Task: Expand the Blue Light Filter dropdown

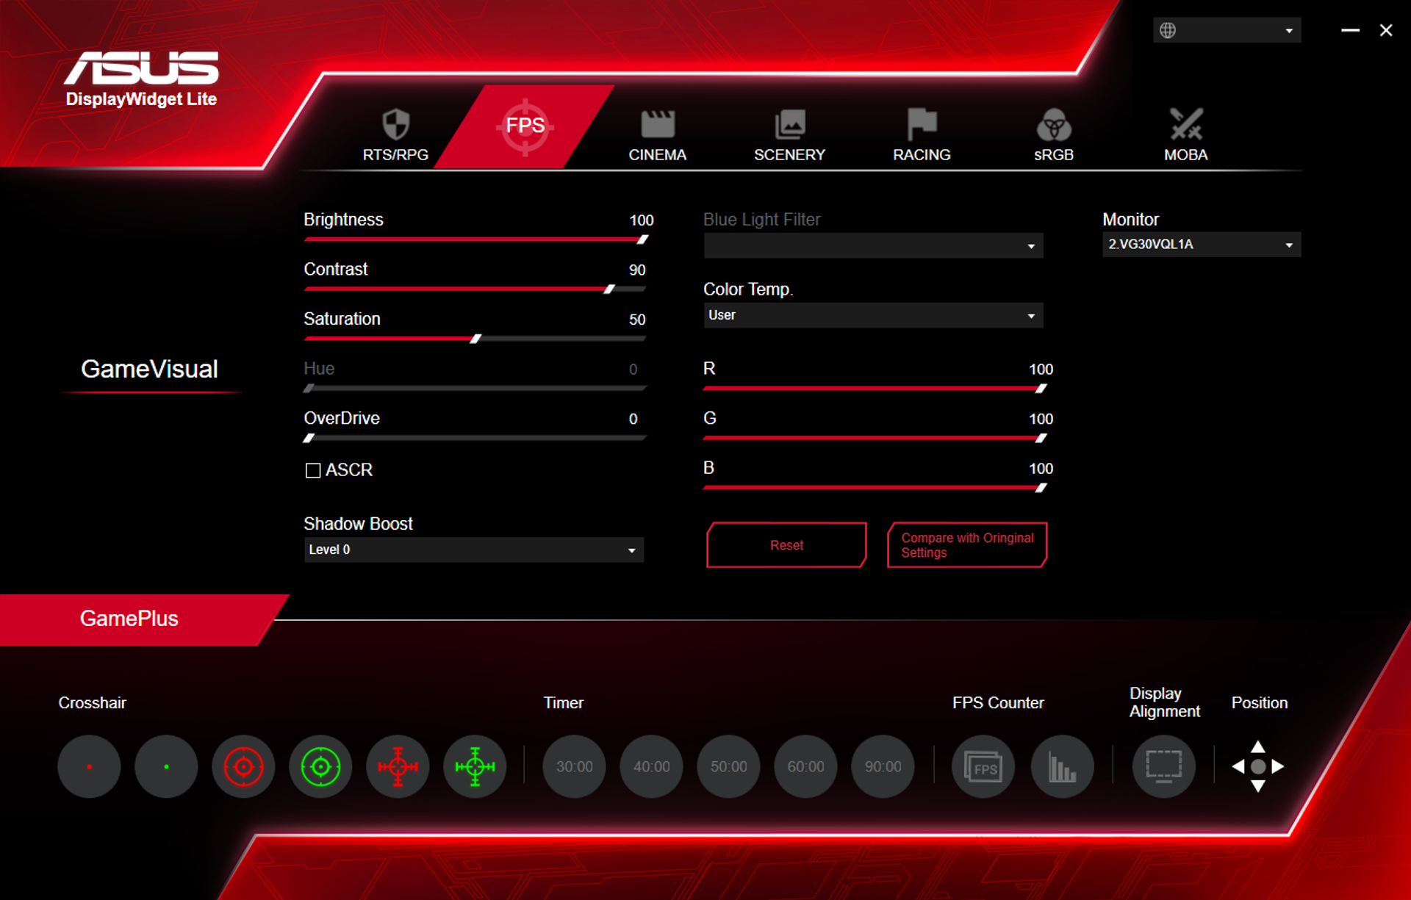Action: point(873,245)
